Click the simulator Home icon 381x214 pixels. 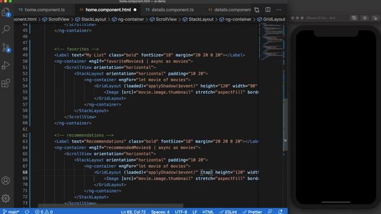pyautogui.click(x=365, y=18)
